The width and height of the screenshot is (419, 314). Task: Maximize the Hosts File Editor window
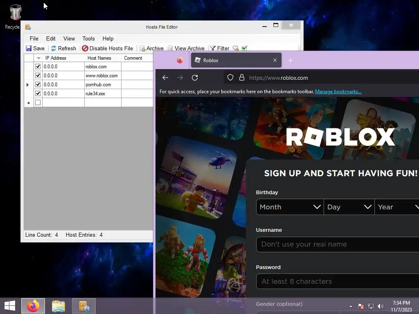coord(276,25)
